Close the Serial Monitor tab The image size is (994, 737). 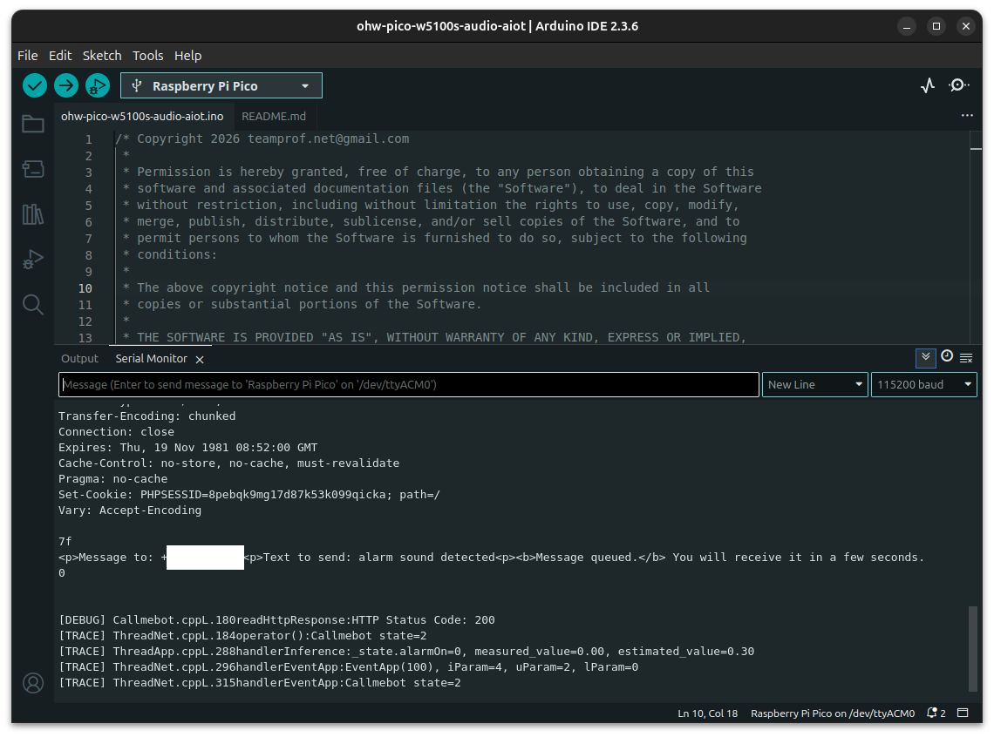coord(200,359)
